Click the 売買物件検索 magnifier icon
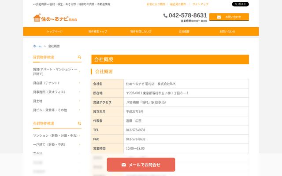 (x=79, y=123)
